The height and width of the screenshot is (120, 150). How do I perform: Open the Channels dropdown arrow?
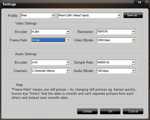pos(68,71)
